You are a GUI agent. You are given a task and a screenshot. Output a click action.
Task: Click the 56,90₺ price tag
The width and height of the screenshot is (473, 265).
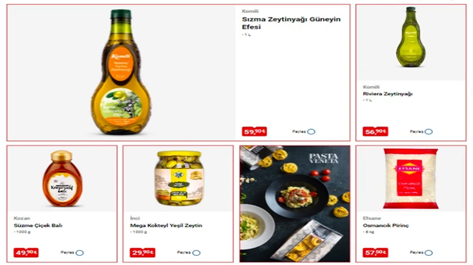pos(375,131)
